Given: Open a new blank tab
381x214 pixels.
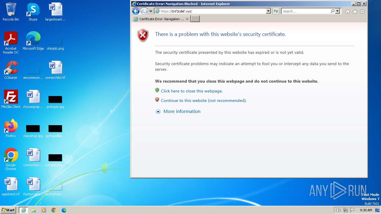Looking at the screenshot, I should 195,19.
